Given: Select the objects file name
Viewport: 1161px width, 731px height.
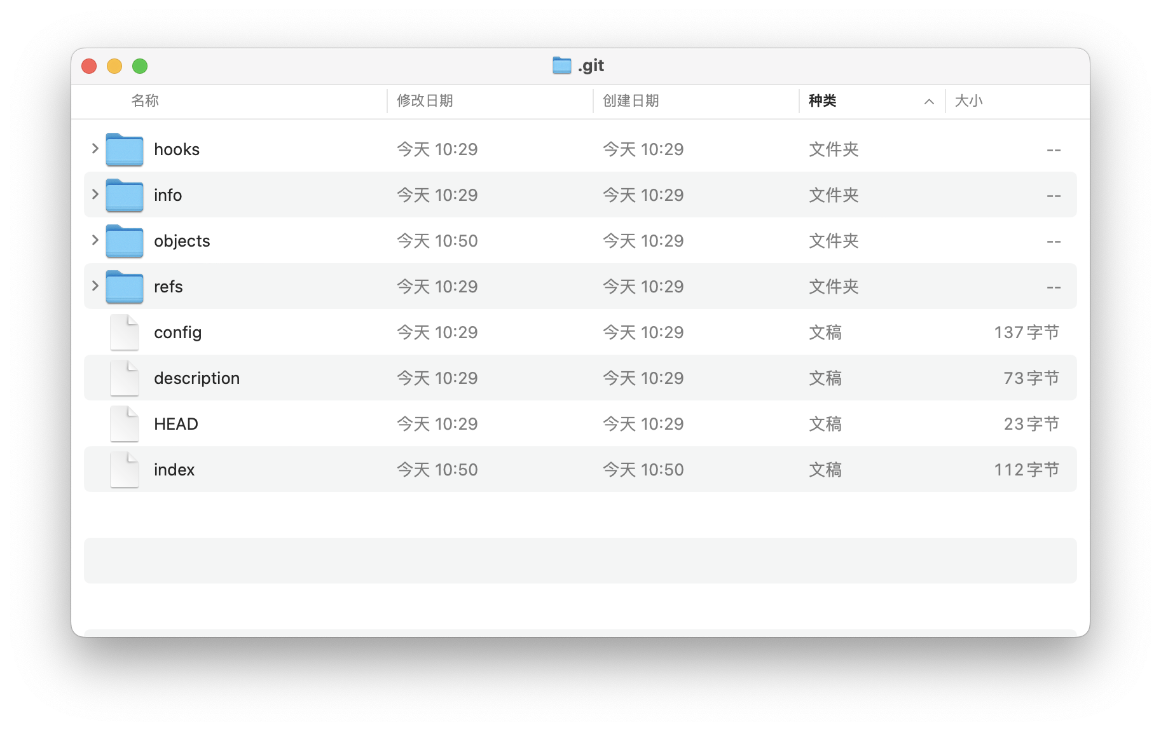Looking at the screenshot, I should click(x=182, y=241).
